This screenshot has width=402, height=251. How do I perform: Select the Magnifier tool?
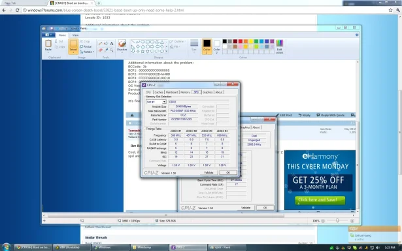pyautogui.click(x=112, y=50)
